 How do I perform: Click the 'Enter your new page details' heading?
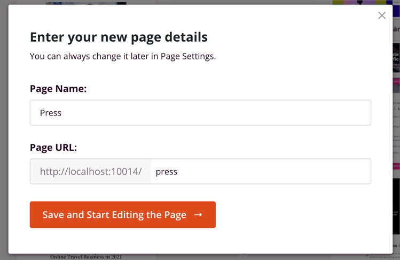click(119, 37)
